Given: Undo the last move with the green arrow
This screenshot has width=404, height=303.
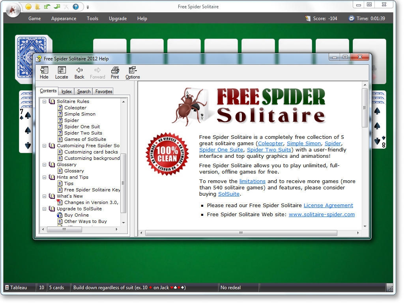Looking at the screenshot, I should [47, 7].
